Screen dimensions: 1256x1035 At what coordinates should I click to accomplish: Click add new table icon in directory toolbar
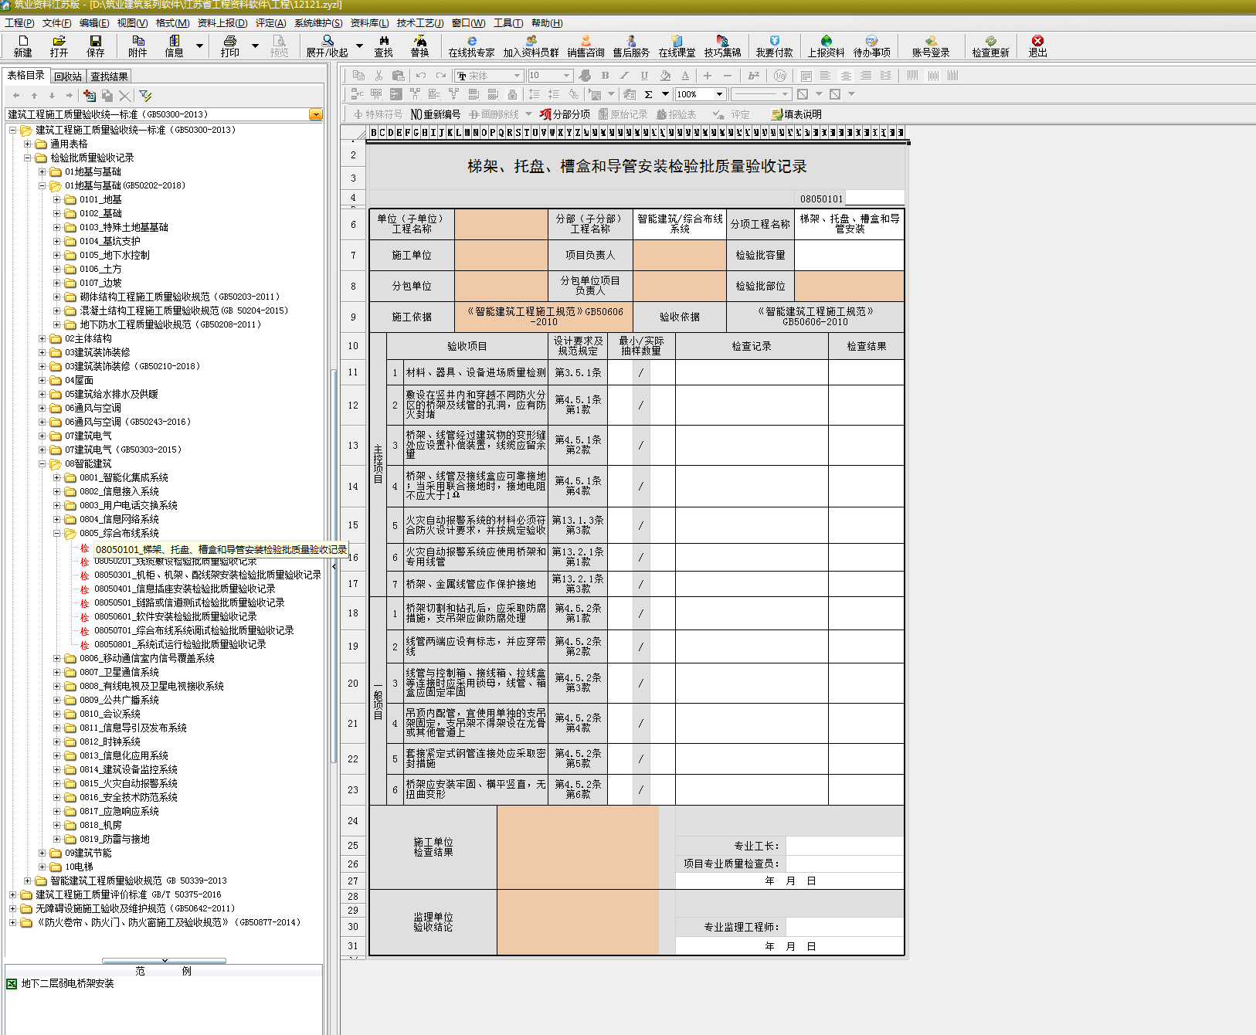[90, 95]
